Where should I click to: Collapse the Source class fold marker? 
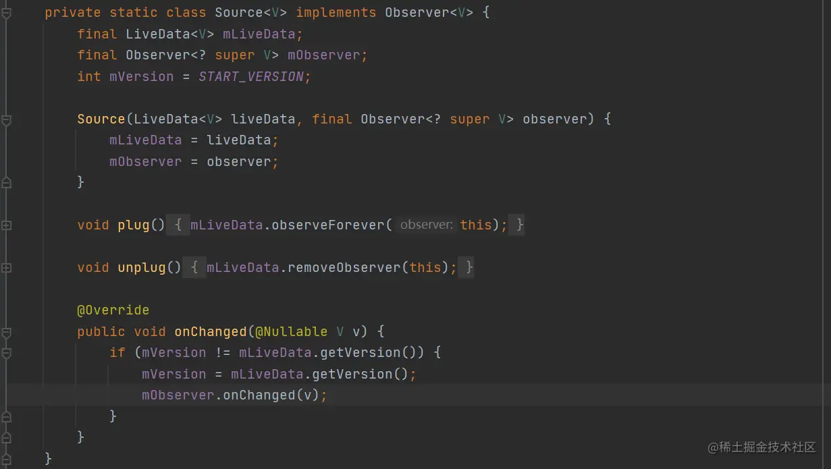(x=7, y=13)
